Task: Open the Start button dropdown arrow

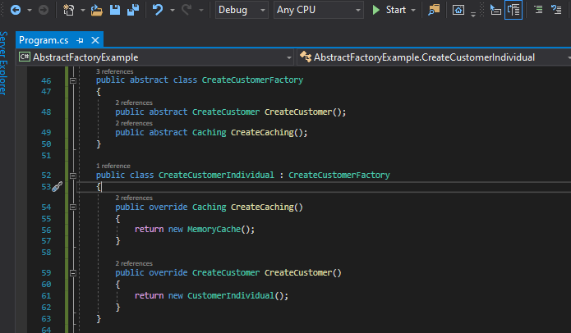Action: pos(413,10)
